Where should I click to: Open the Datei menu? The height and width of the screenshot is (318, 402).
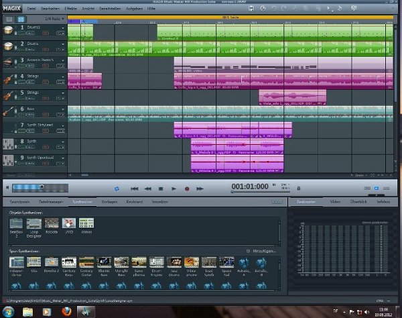(x=31, y=9)
